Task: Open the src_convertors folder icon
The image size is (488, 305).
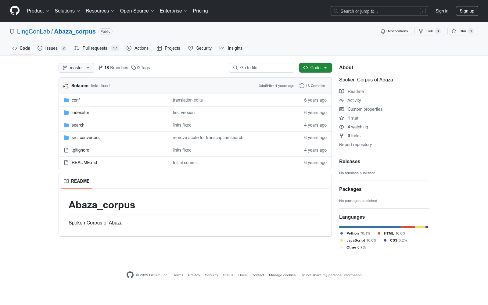Action: (x=66, y=138)
